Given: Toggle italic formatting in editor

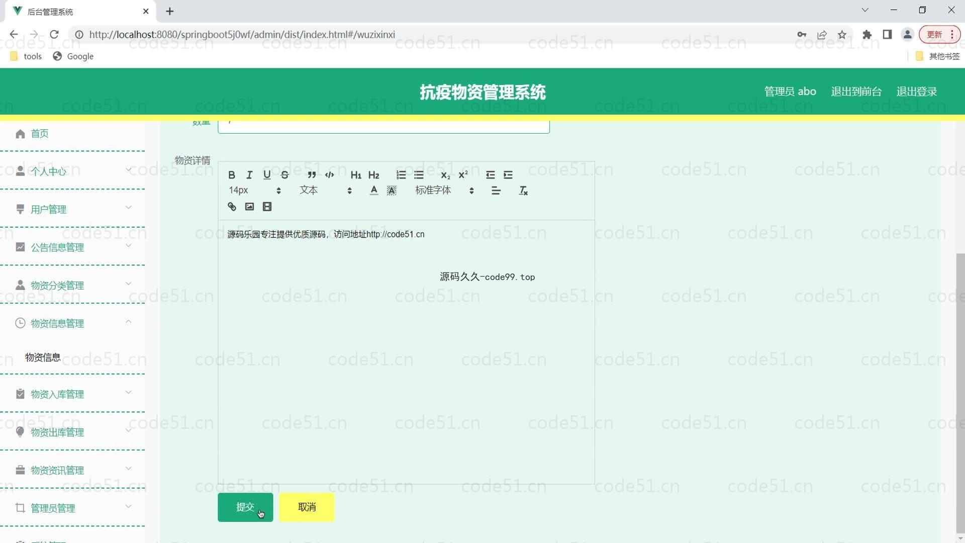Looking at the screenshot, I should pyautogui.click(x=249, y=175).
